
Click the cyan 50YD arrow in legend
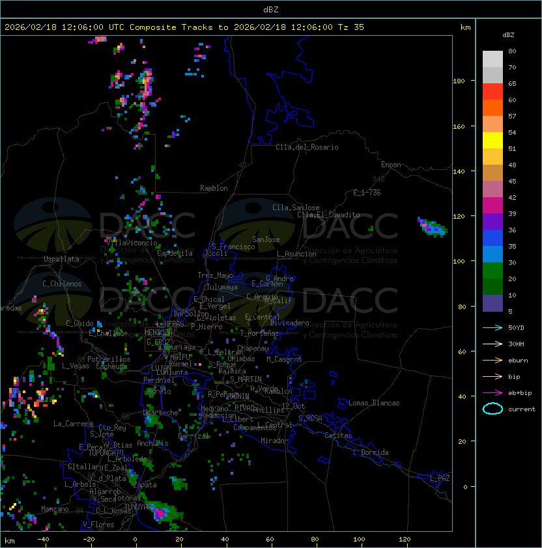click(492, 327)
